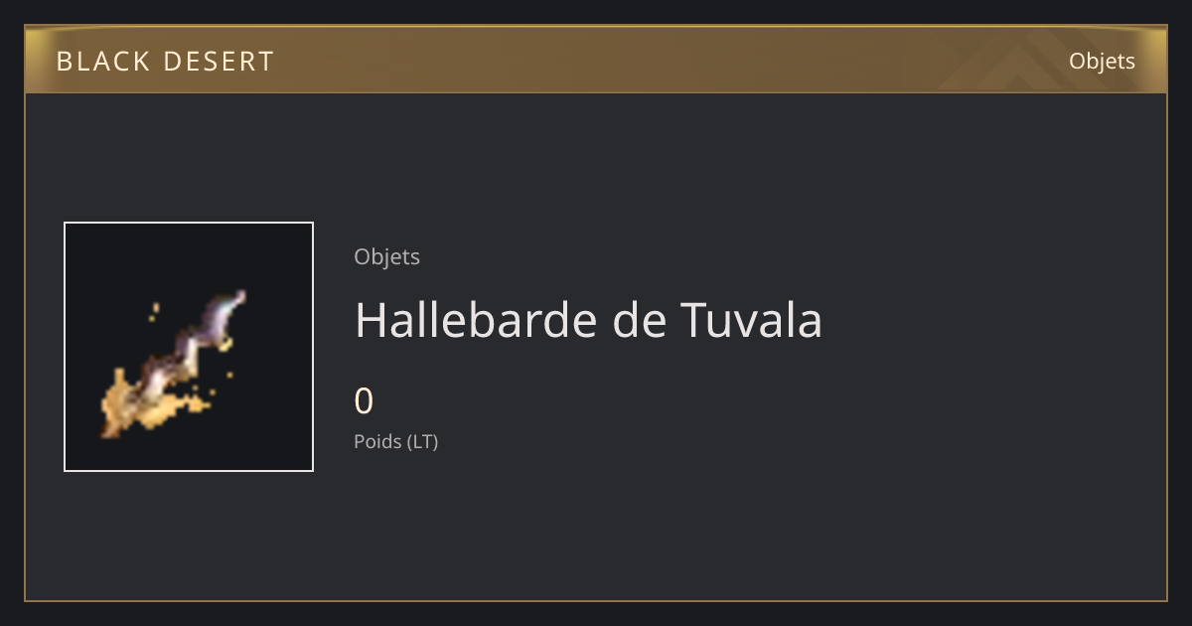Click the golden header banner background
Viewport: 1192px width, 626px height.
[596, 60]
